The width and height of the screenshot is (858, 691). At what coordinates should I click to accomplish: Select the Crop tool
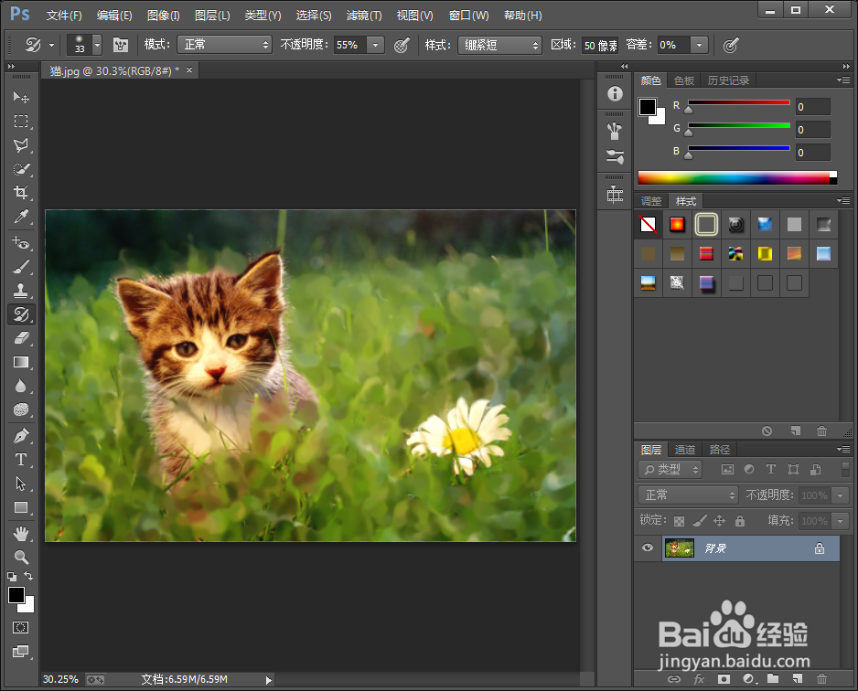[x=22, y=193]
